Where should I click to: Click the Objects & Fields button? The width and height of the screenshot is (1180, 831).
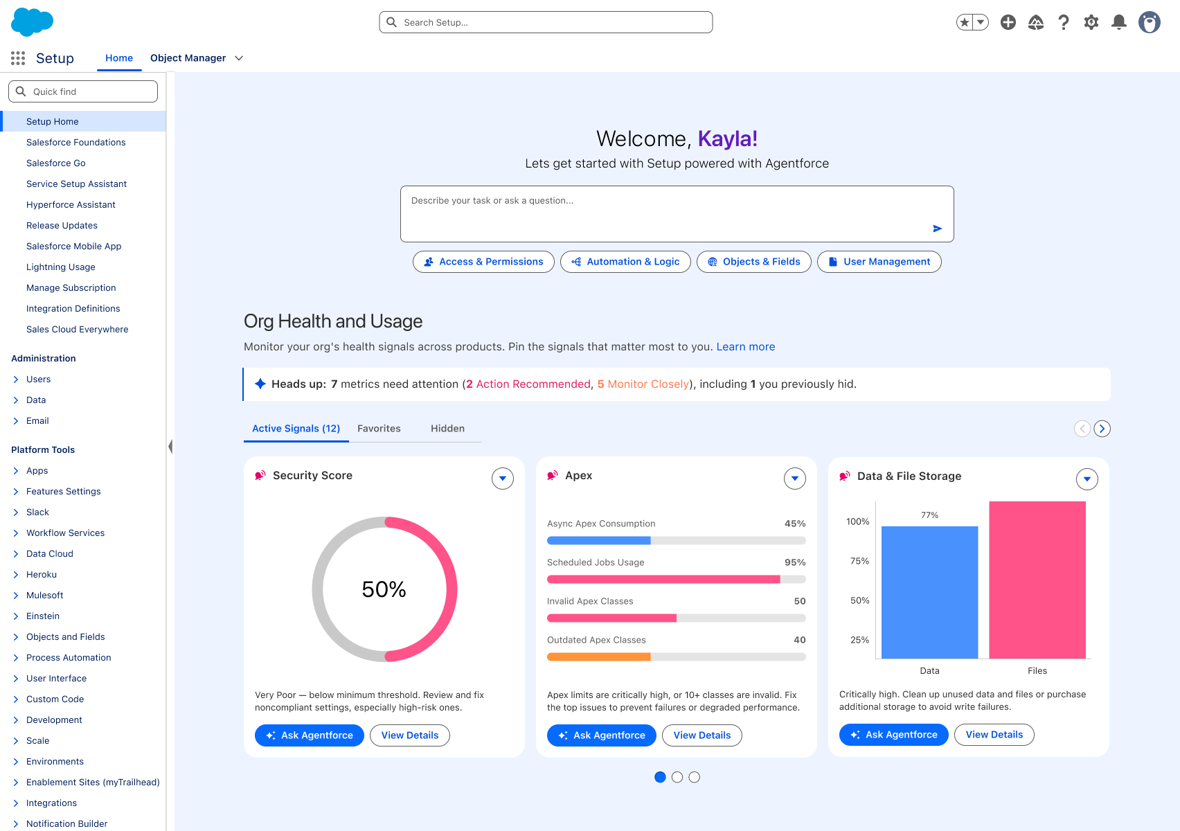pos(753,262)
